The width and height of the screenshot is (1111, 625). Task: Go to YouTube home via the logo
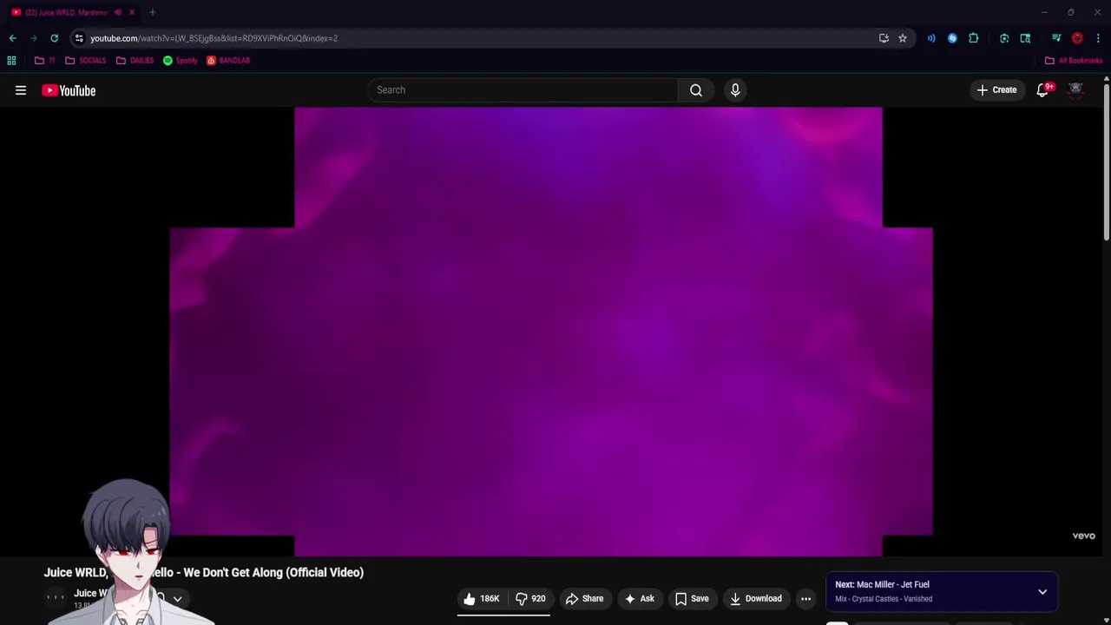pyautogui.click(x=69, y=90)
